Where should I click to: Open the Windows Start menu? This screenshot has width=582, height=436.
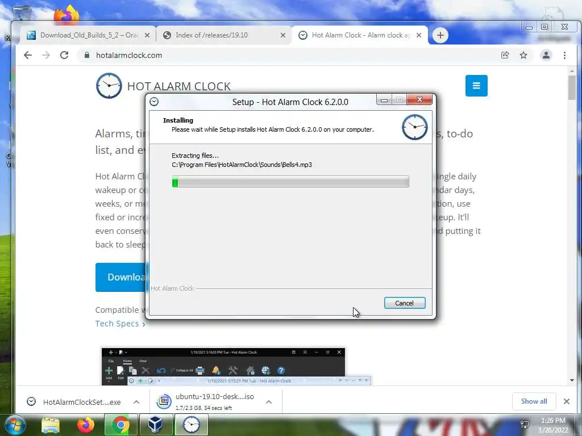coord(15,425)
